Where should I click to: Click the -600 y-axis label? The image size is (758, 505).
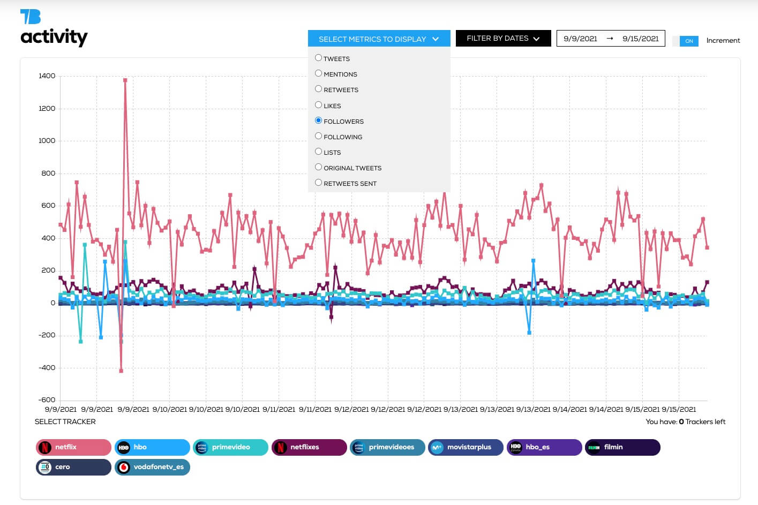pos(47,400)
